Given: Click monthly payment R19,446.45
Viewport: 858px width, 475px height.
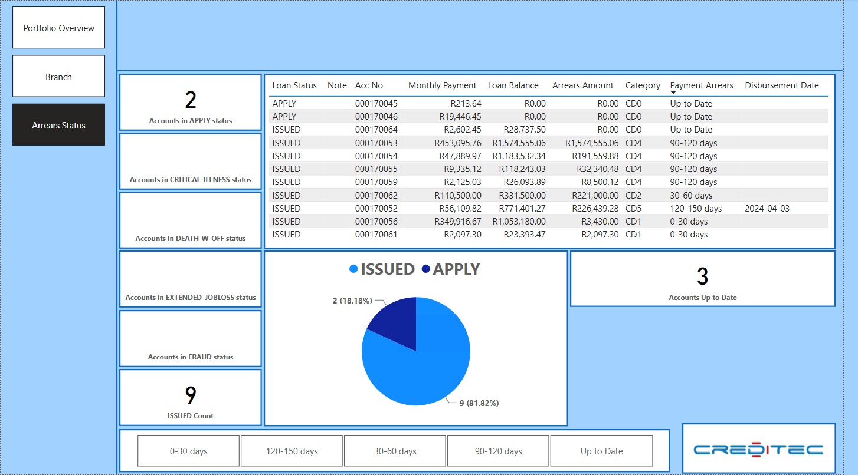Looking at the screenshot, I should click(460, 117).
